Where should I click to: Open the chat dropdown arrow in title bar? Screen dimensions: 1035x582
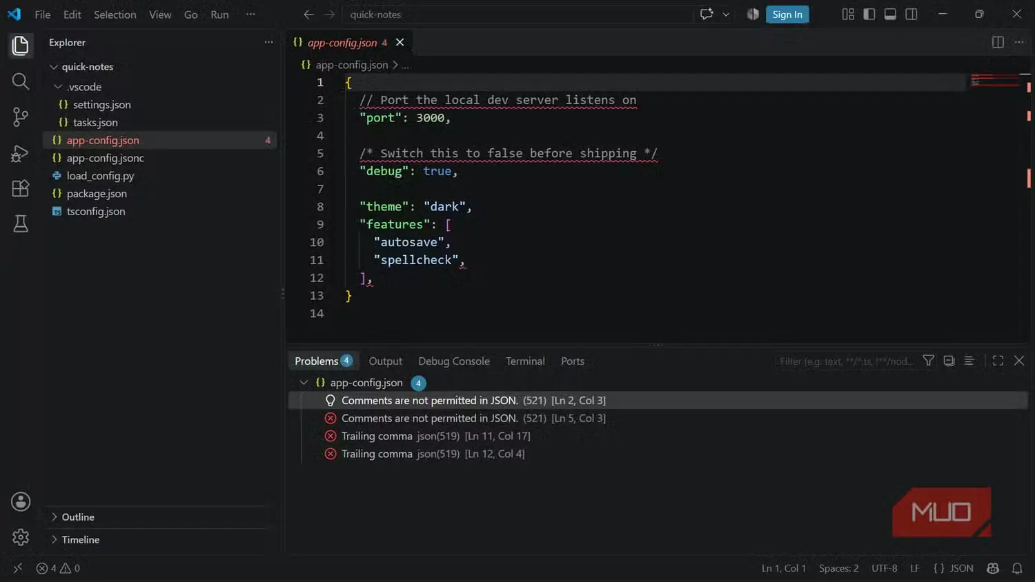(x=726, y=14)
